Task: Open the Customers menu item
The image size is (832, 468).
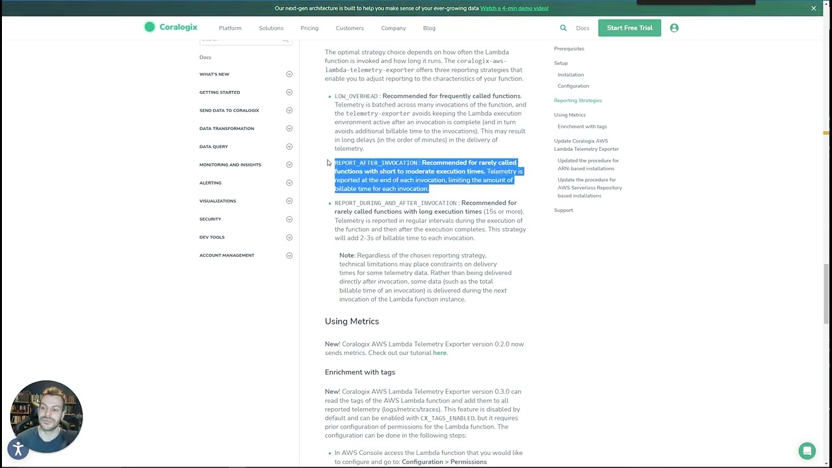Action: pyautogui.click(x=350, y=28)
